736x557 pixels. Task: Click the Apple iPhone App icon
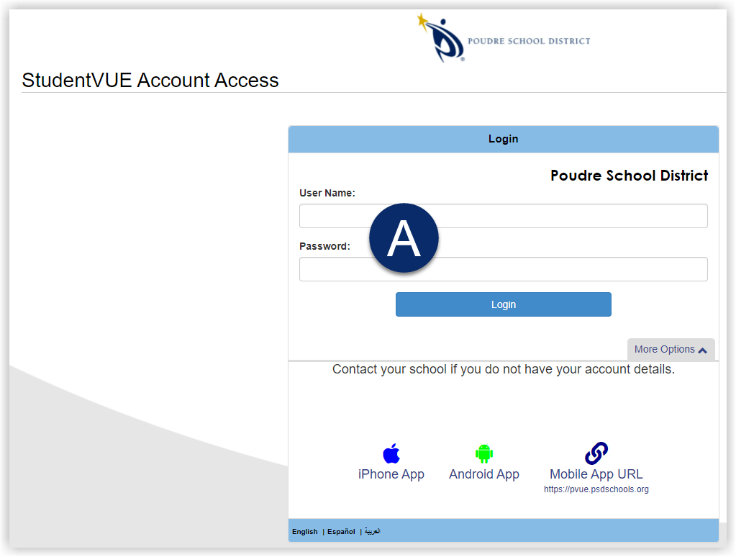pos(391,453)
